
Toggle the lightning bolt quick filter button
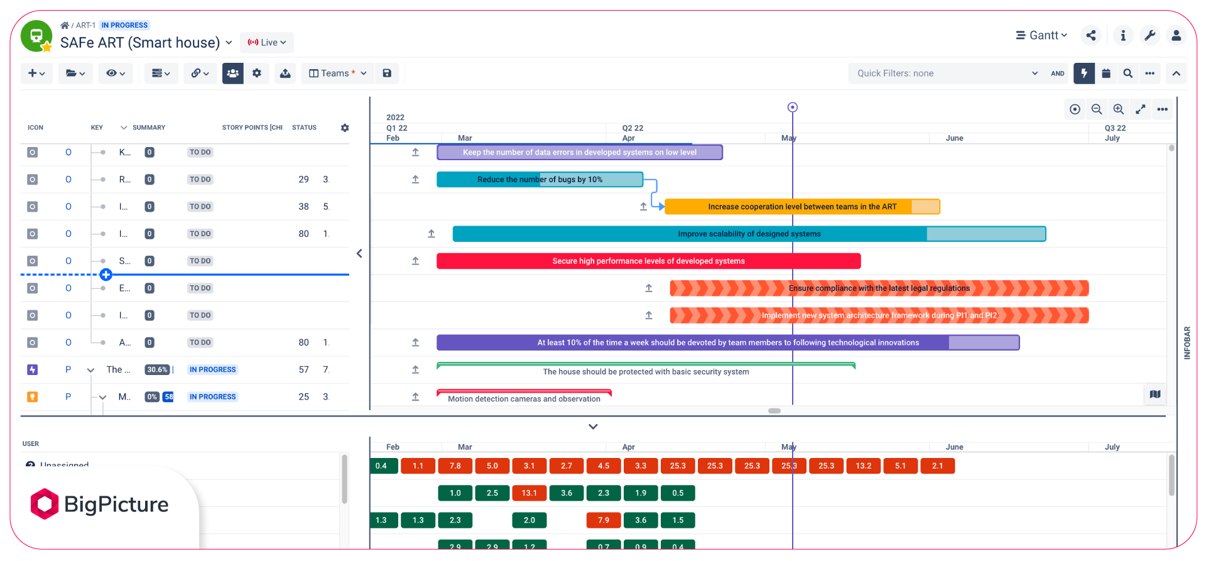pos(1084,74)
